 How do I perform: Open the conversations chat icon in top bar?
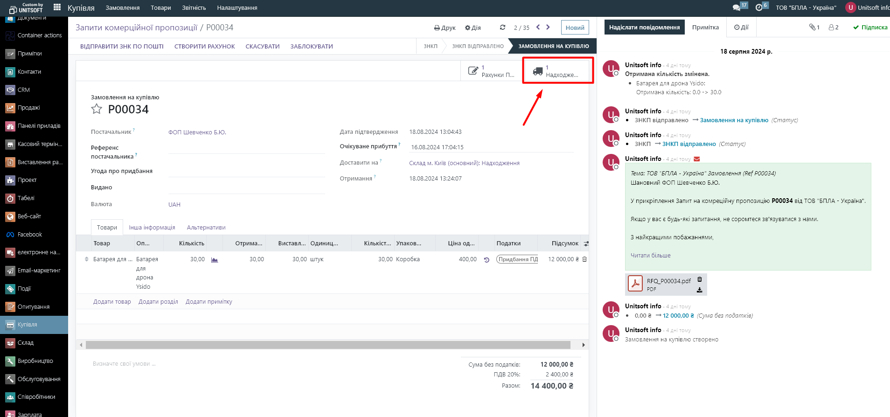tap(737, 7)
